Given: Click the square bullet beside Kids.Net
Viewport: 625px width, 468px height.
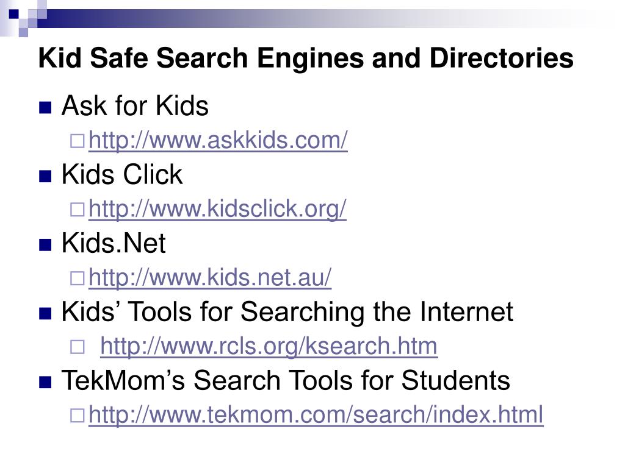Looking at the screenshot, I should pos(45,245).
